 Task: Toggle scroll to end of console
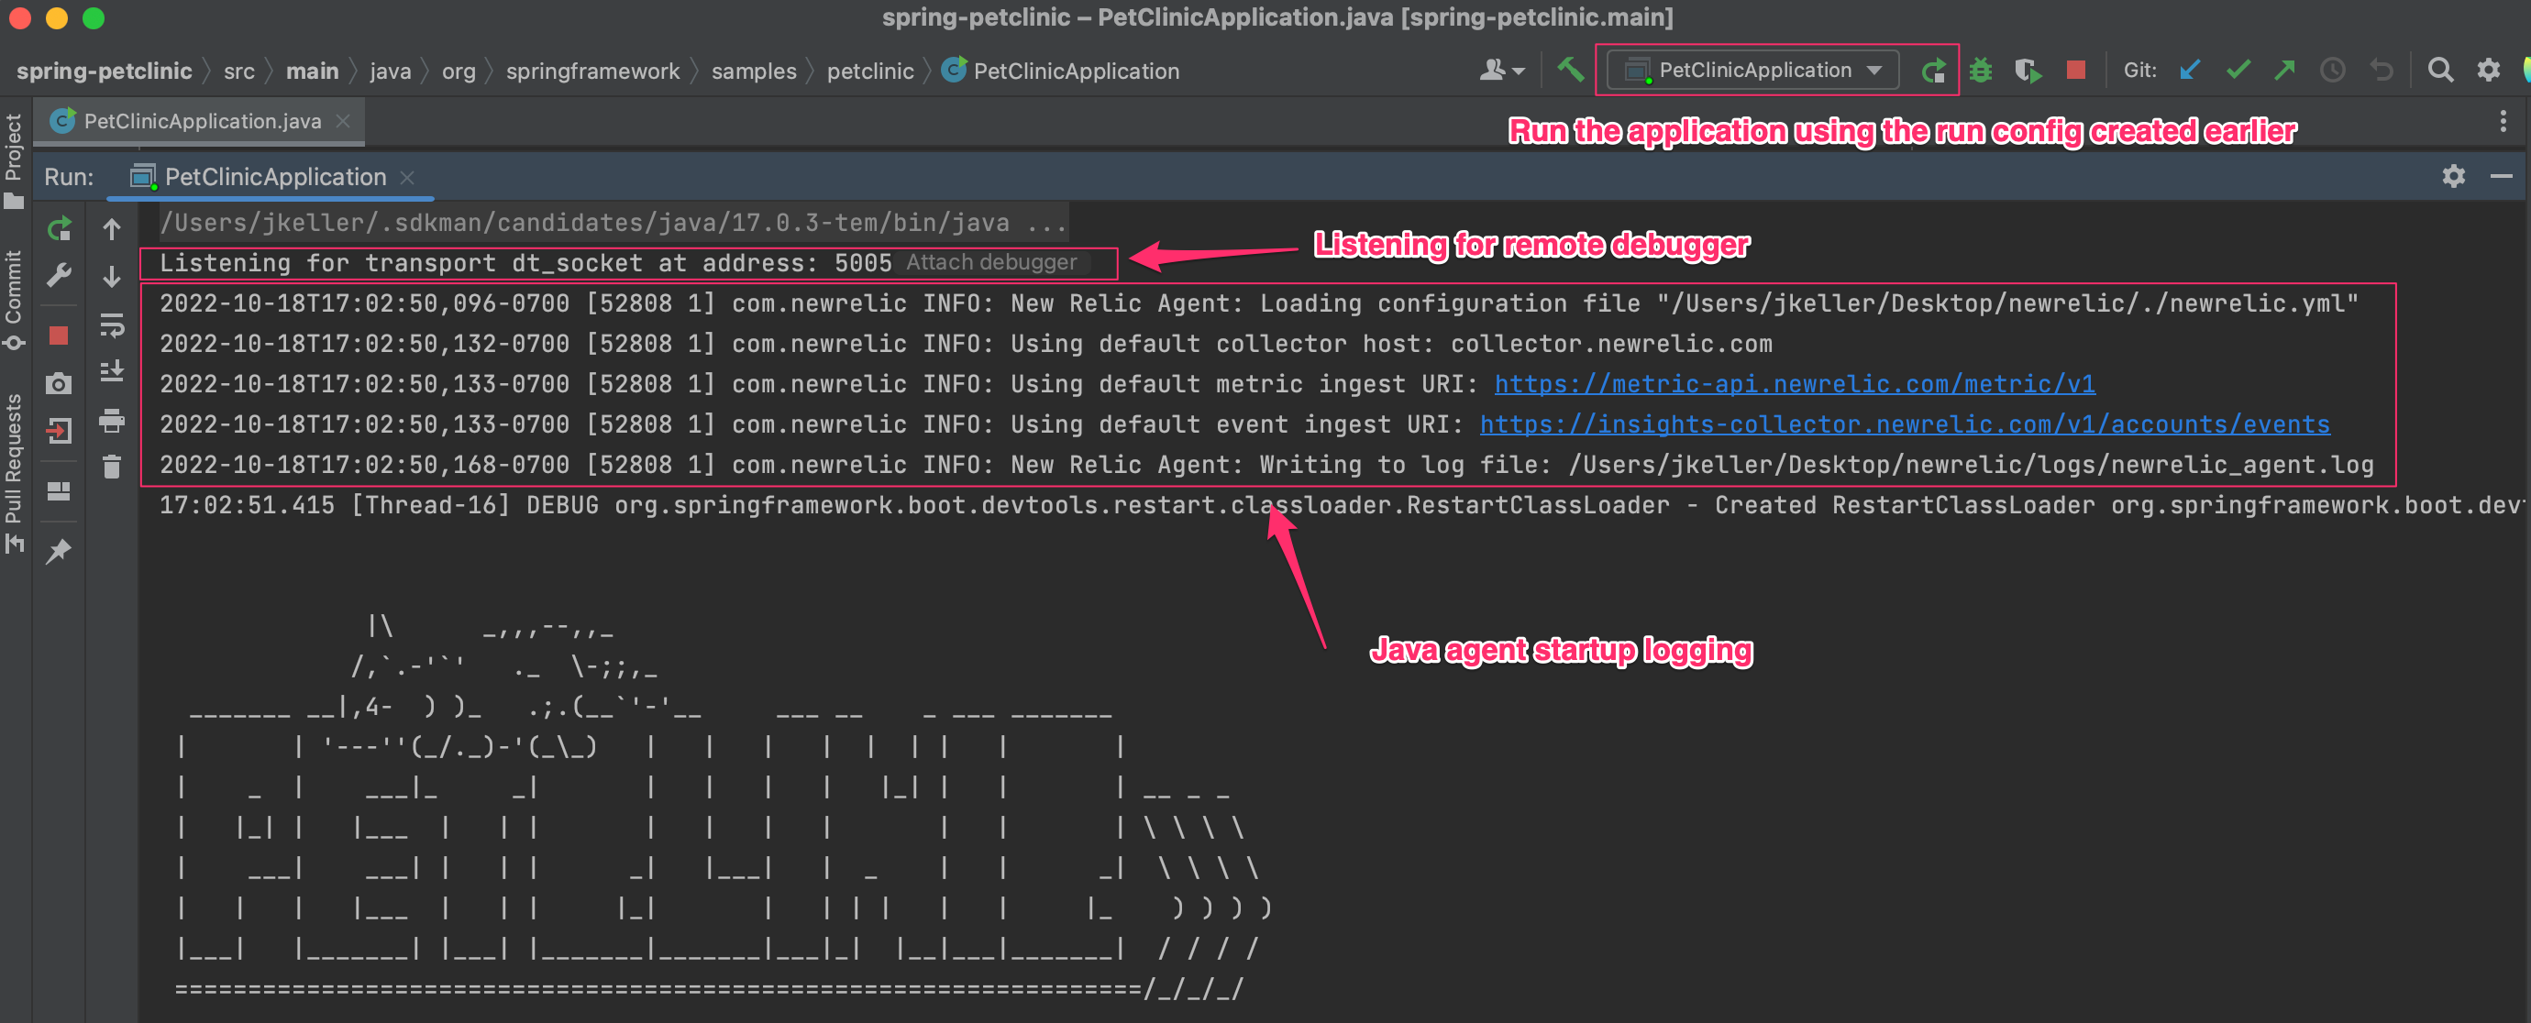tap(112, 372)
